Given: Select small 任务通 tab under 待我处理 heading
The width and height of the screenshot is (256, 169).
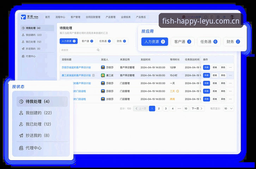Looking at the screenshot, I should (x=105, y=41).
